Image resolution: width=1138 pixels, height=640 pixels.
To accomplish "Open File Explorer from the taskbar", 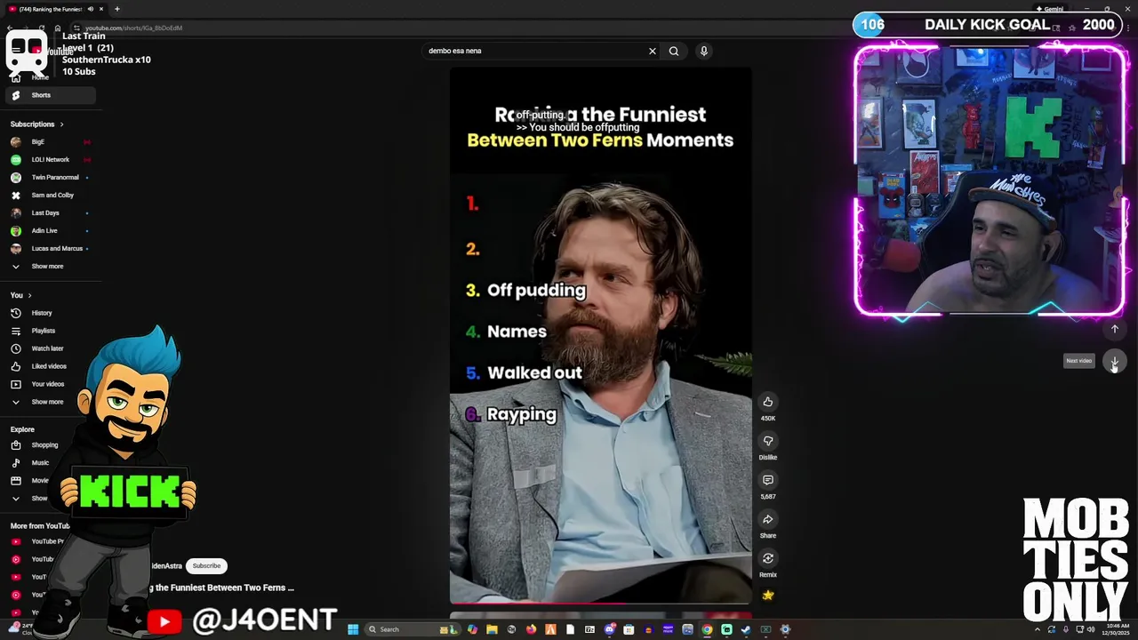I will pyautogui.click(x=492, y=629).
